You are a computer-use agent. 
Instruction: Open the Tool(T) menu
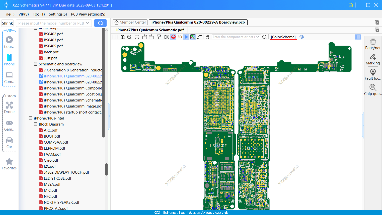pyautogui.click(x=39, y=14)
